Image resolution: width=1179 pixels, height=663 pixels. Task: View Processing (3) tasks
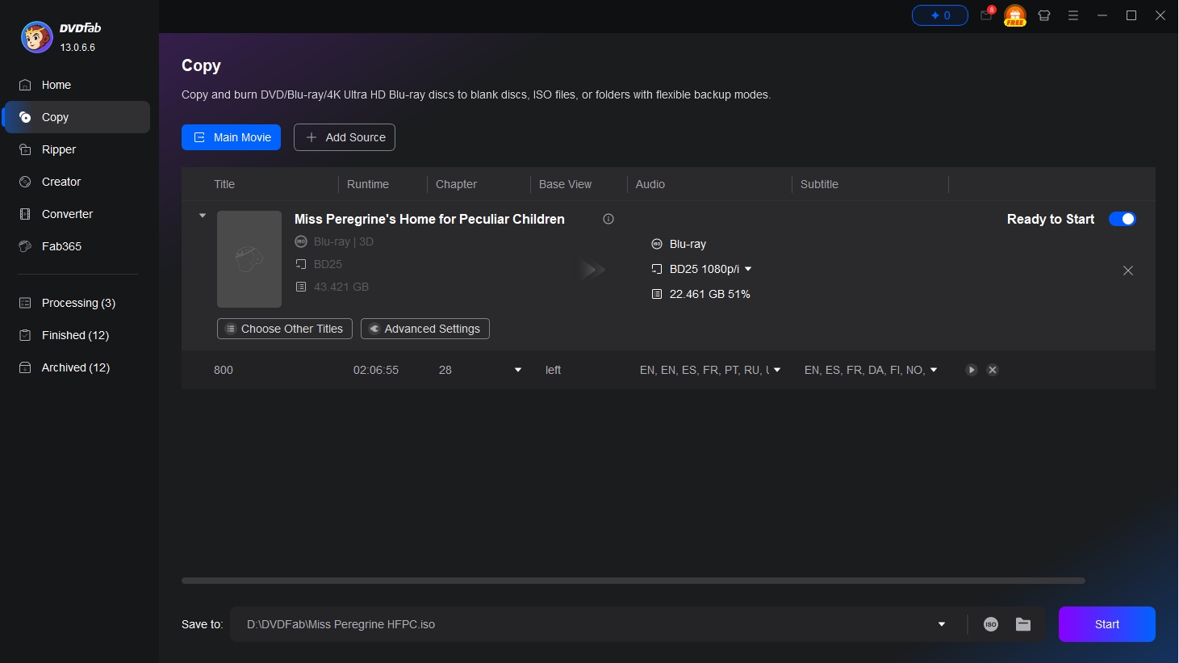(x=76, y=303)
